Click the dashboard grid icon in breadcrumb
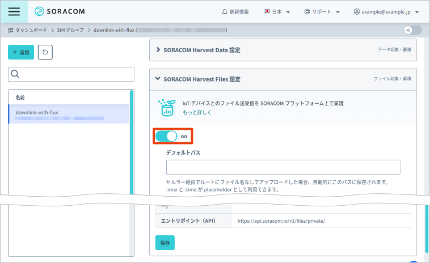430x263 pixels. click(10, 29)
